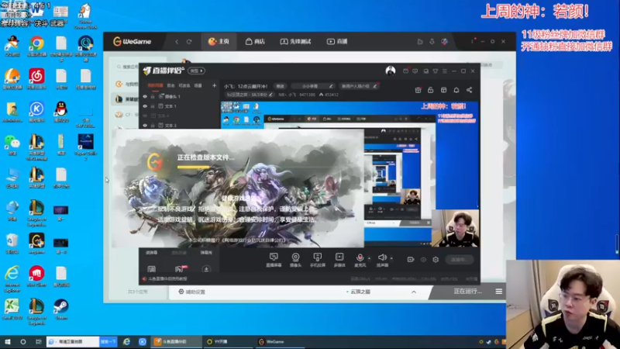620x349 pixels.
Task: Select the webcam overlay in stream preview
Action: (455, 228)
